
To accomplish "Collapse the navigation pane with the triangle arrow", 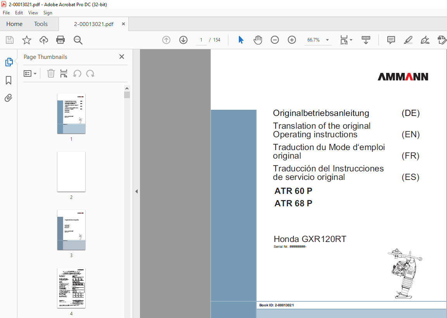I will [x=136, y=191].
